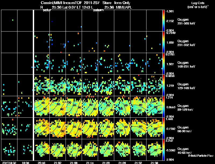The image size is (215, 164).
Task: Click the 'Stare' header text
Action: (x=107, y=3)
